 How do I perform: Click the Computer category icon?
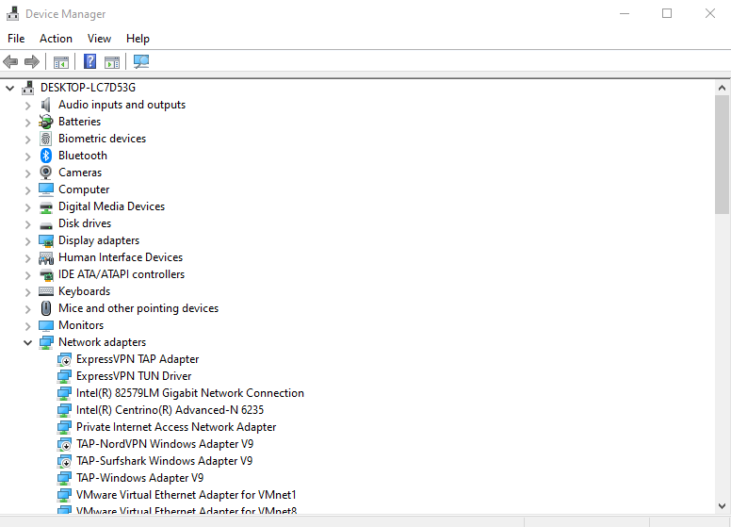point(45,189)
